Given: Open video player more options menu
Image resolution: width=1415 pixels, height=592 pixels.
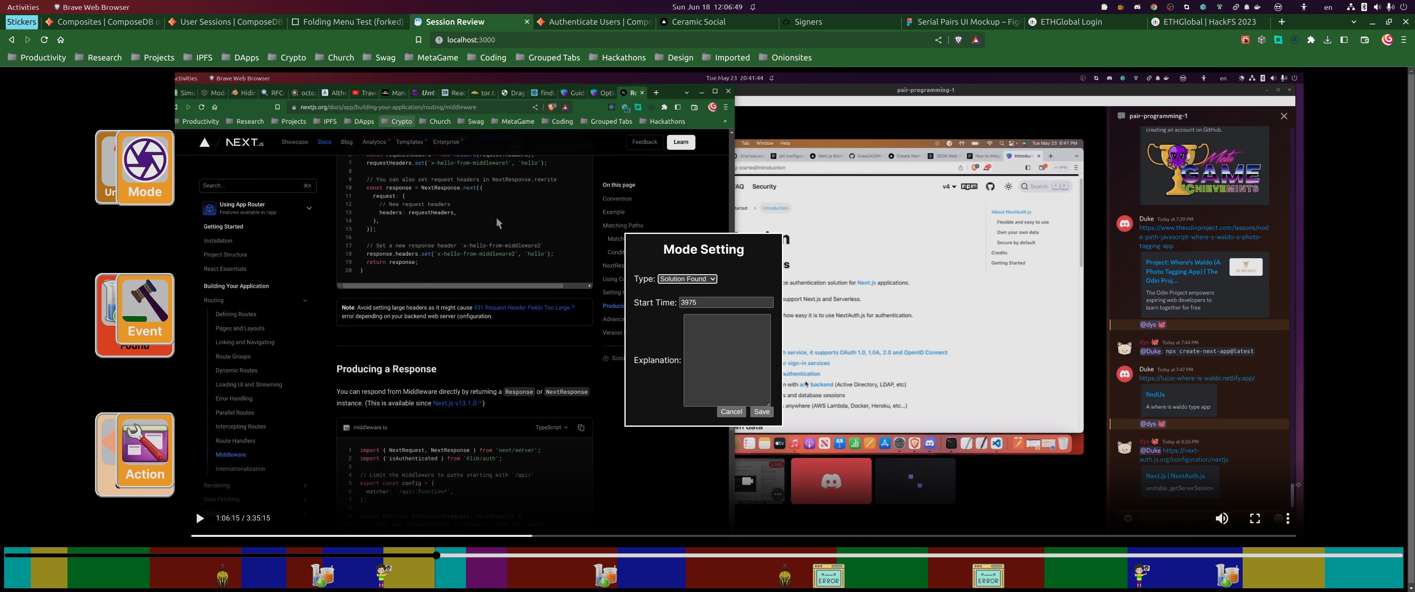Looking at the screenshot, I should click(x=1287, y=518).
